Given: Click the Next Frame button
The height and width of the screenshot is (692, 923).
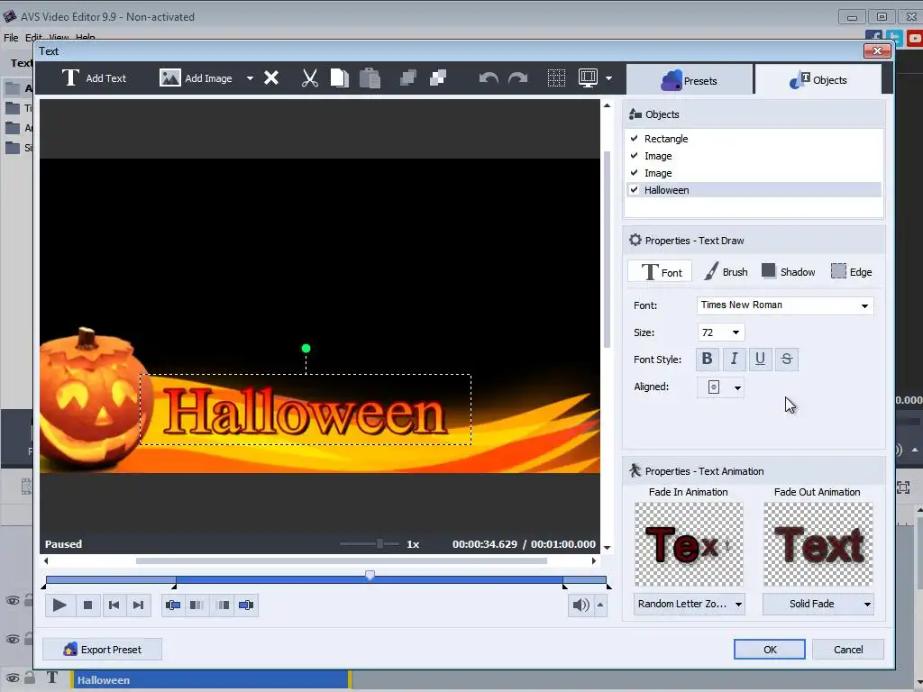Looking at the screenshot, I should [138, 605].
